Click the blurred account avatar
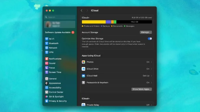 click(x=48, y=24)
